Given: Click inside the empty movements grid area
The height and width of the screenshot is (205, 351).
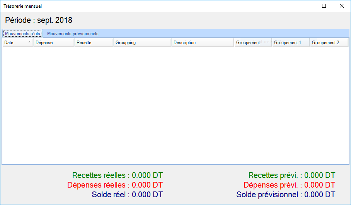Looking at the screenshot, I should click(x=175, y=104).
